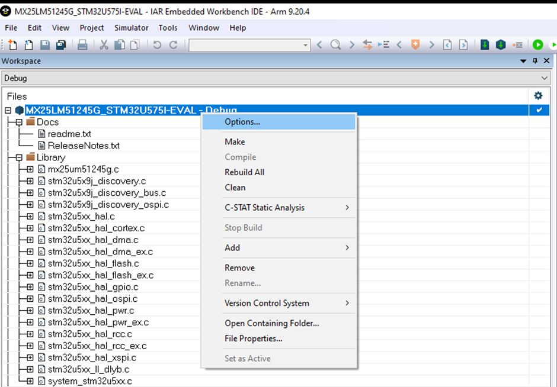The image size is (557, 387).
Task: Select readme.txt file
Action: click(x=69, y=134)
